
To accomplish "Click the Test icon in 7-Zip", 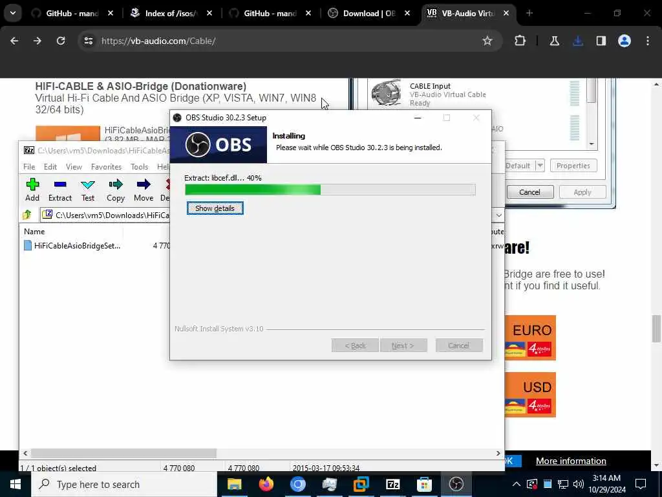I will click(x=88, y=190).
